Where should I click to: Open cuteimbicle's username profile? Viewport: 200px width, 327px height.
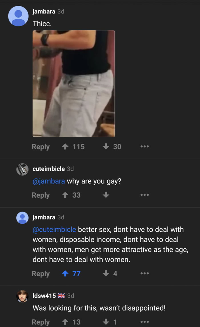pos(49,169)
